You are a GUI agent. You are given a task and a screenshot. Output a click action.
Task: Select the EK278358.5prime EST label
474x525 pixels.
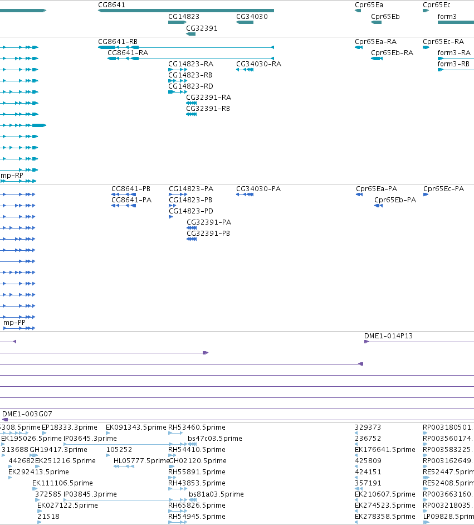pyautogui.click(x=385, y=517)
